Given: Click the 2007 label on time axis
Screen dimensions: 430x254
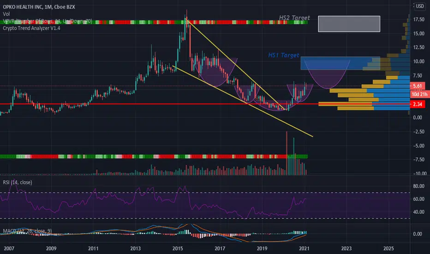Looking at the screenshot, I should pos(9,248).
